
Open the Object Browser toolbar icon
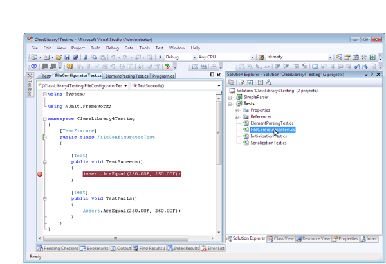click(356, 57)
